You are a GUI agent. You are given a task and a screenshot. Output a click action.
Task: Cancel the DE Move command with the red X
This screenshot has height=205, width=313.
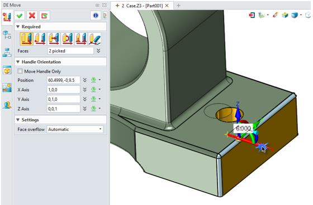click(32, 16)
